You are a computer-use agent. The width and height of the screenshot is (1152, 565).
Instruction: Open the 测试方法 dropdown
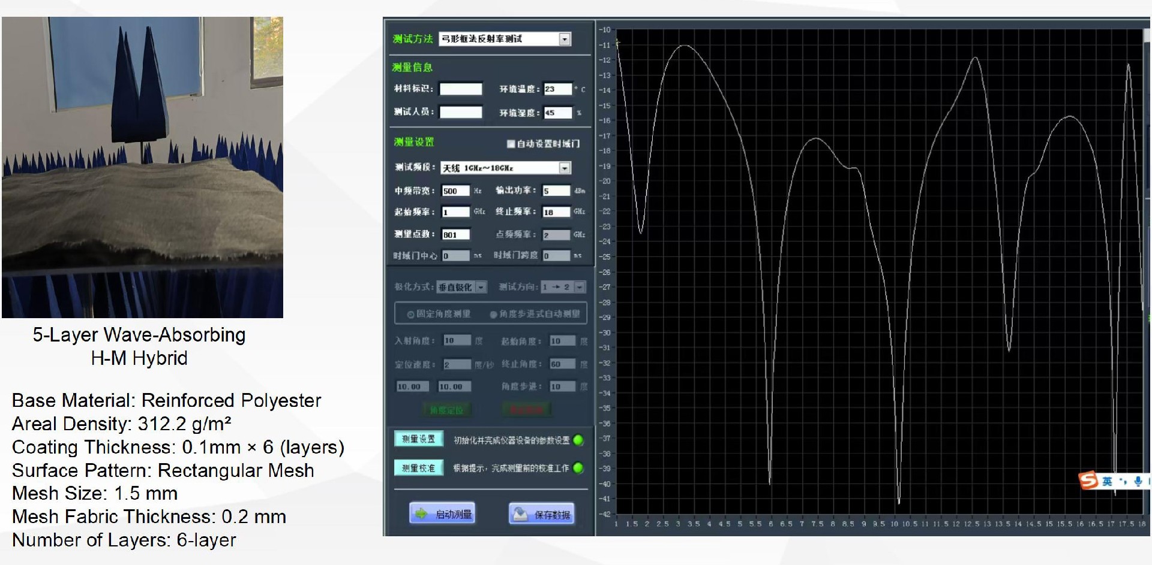pyautogui.click(x=564, y=40)
